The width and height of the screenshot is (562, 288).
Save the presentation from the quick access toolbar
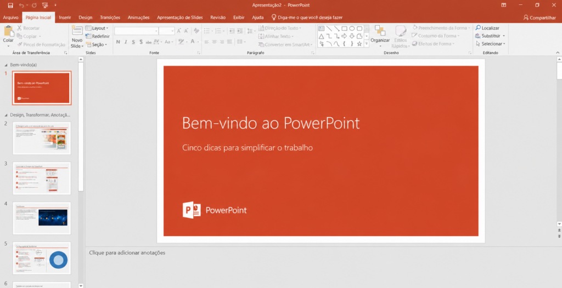(x=10, y=5)
